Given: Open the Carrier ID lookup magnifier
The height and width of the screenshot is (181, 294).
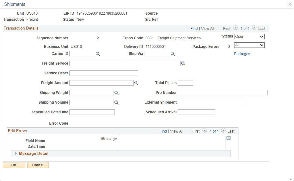Looking at the screenshot, I should [98, 53].
